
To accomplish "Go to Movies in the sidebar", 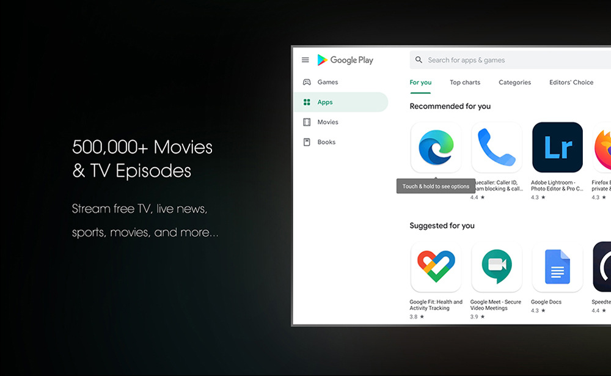I will pyautogui.click(x=327, y=122).
